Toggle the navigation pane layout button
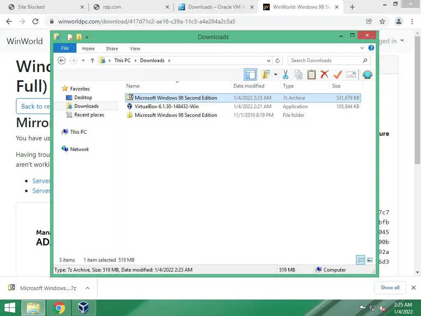The height and width of the screenshot is (316, 421). pyautogui.click(x=250, y=75)
